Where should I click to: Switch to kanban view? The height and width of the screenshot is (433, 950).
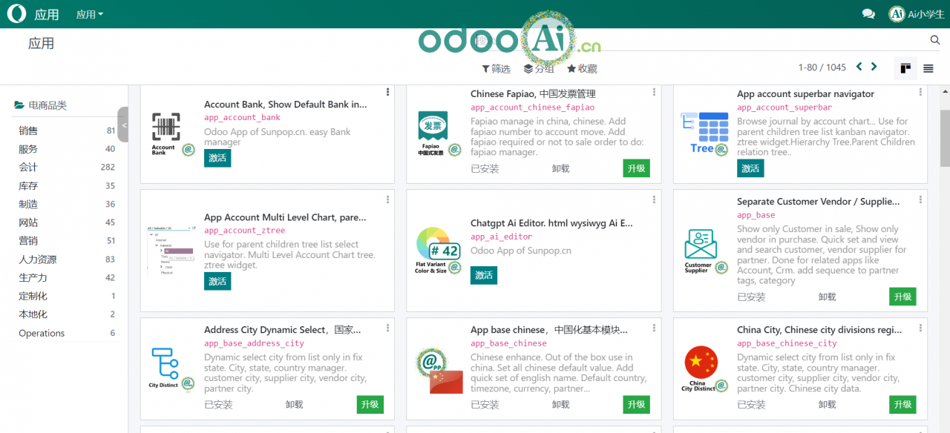[905, 68]
